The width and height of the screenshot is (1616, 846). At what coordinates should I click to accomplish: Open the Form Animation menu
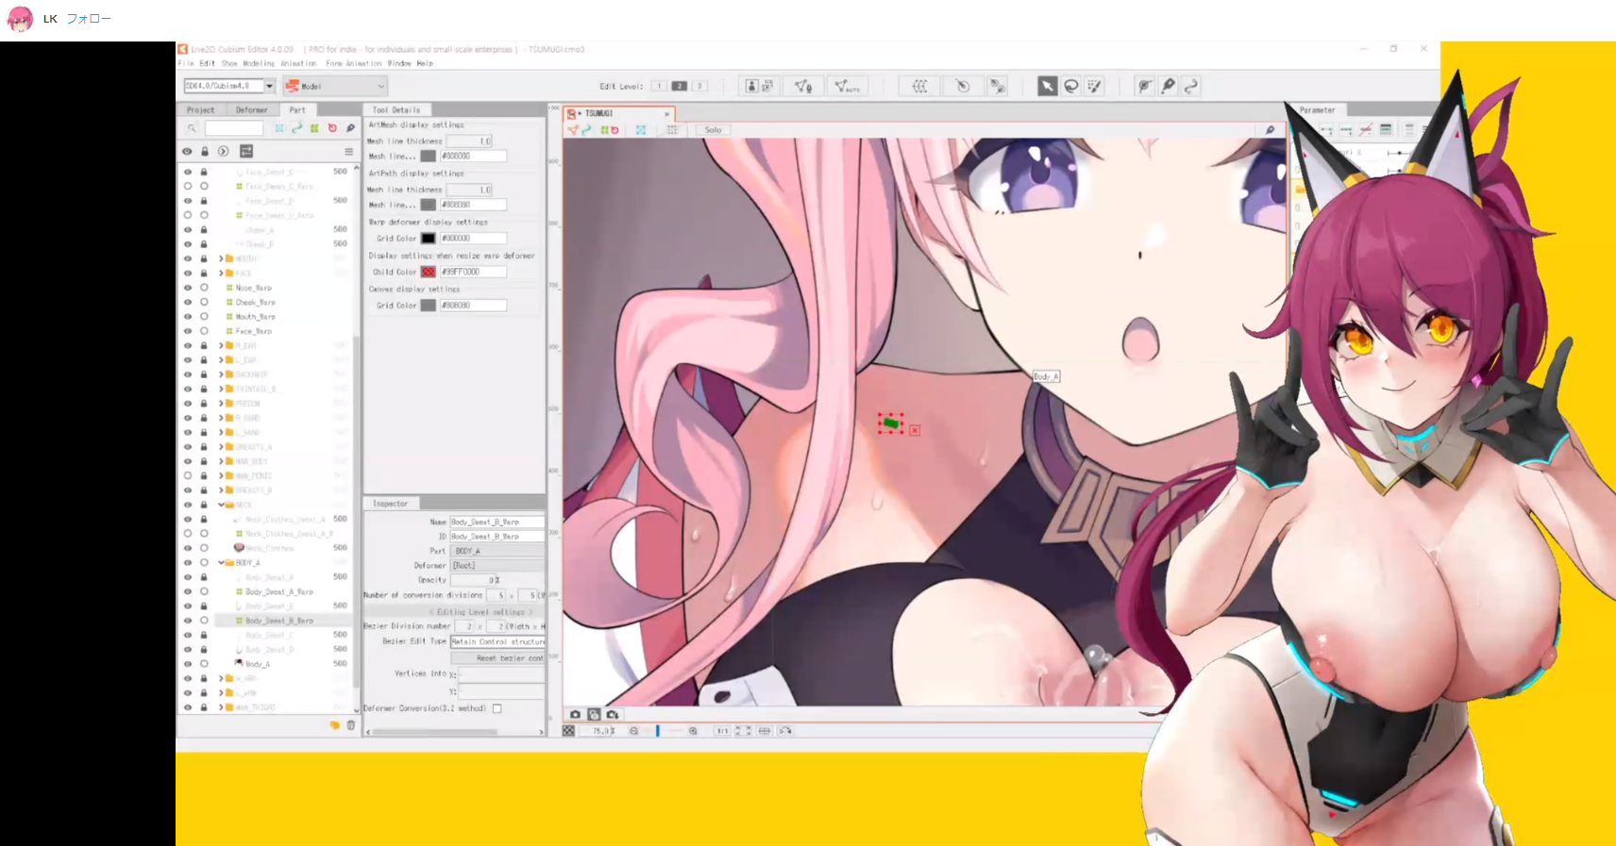(x=354, y=63)
